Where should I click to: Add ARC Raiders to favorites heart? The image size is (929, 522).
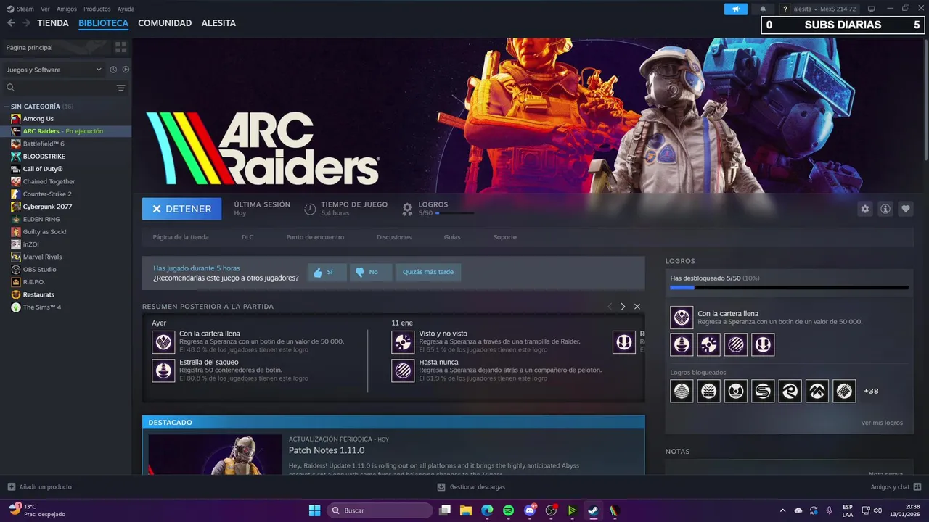[906, 209]
